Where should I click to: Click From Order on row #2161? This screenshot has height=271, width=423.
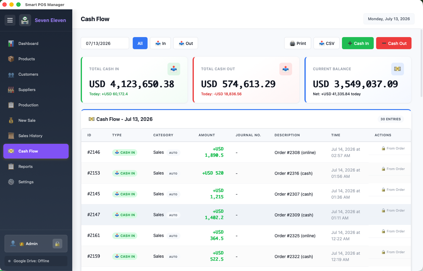pos(393,231)
